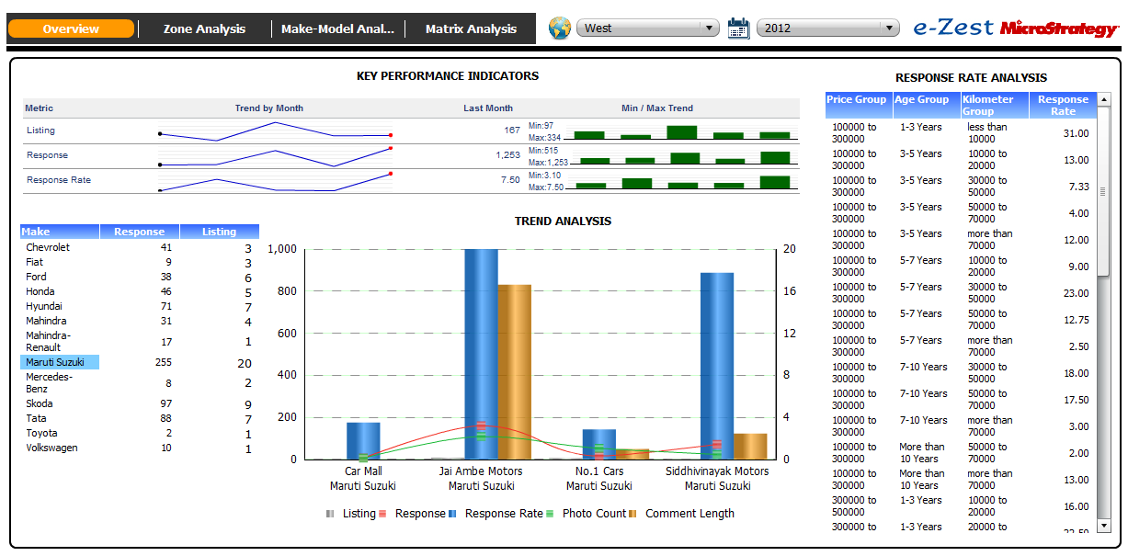The height and width of the screenshot is (556, 1128).
Task: Click the calendar icon beside the year
Action: click(738, 28)
